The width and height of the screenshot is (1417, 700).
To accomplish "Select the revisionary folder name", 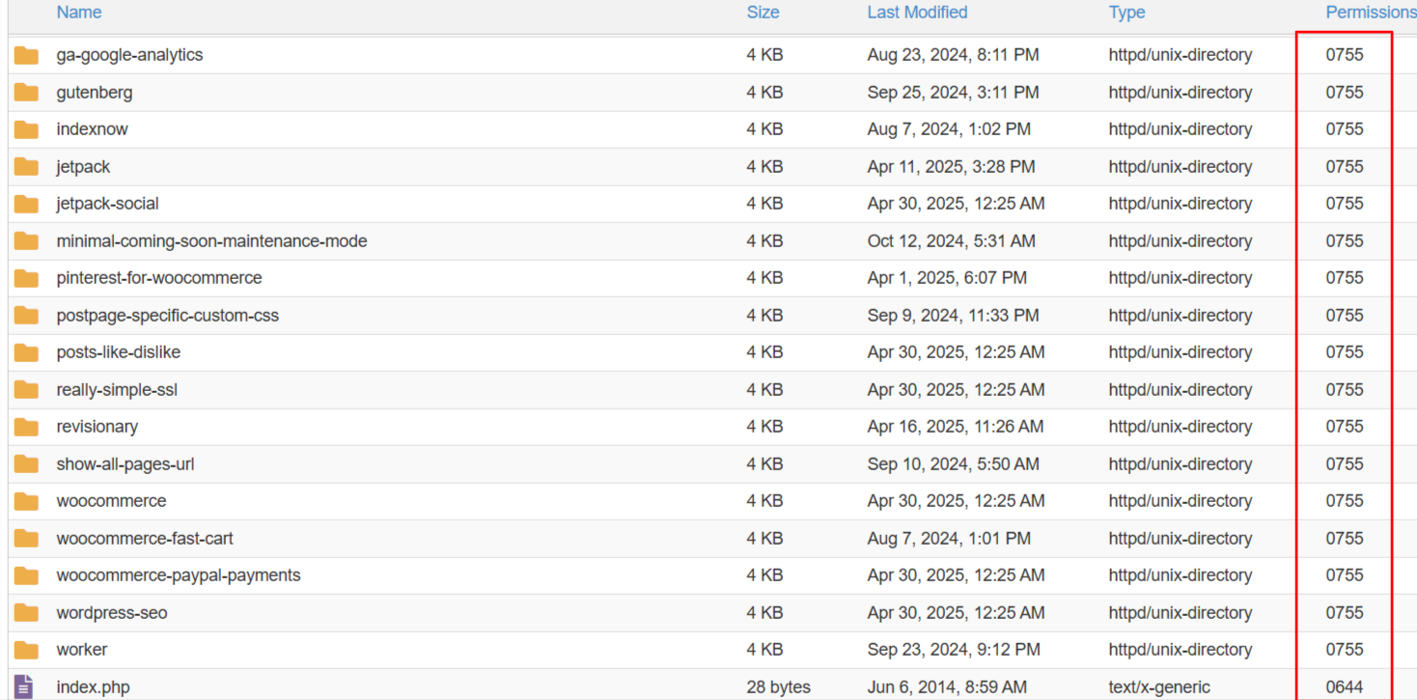I will (97, 427).
